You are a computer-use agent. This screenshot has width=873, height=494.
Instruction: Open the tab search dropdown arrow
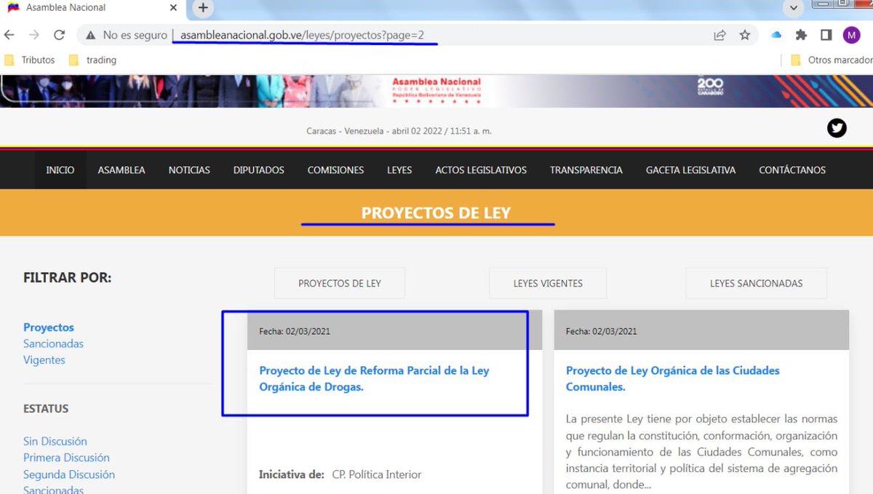coord(794,8)
